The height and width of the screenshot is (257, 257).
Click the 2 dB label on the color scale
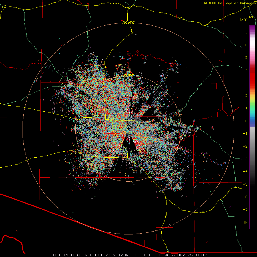click(246, 96)
